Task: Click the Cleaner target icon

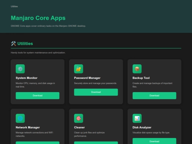Action: point(79,118)
